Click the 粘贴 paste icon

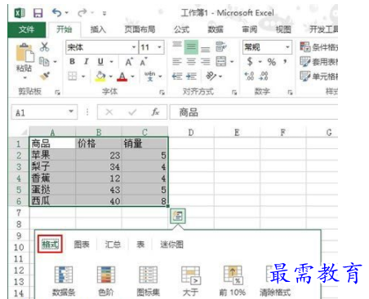click(24, 52)
